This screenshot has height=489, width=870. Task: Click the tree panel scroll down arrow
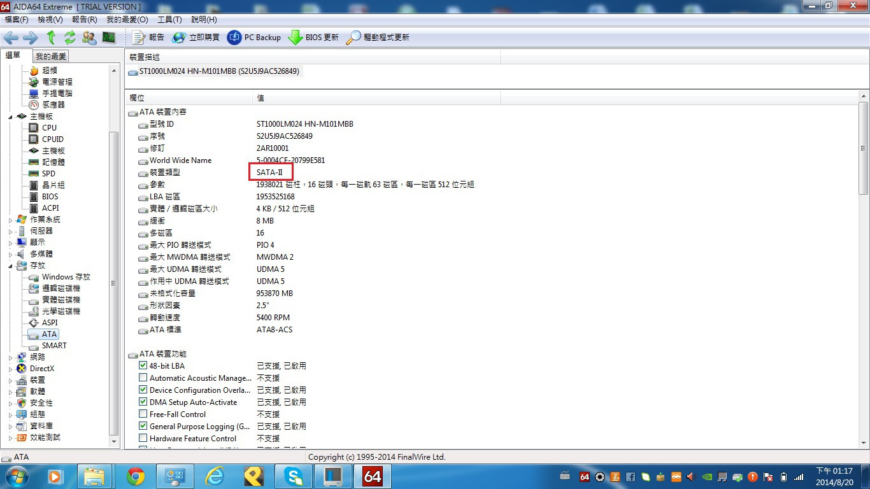[114, 441]
